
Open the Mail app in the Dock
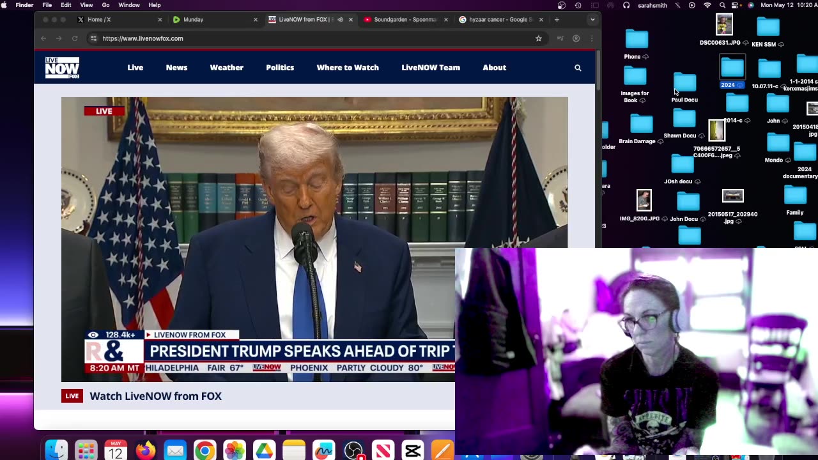click(x=175, y=450)
